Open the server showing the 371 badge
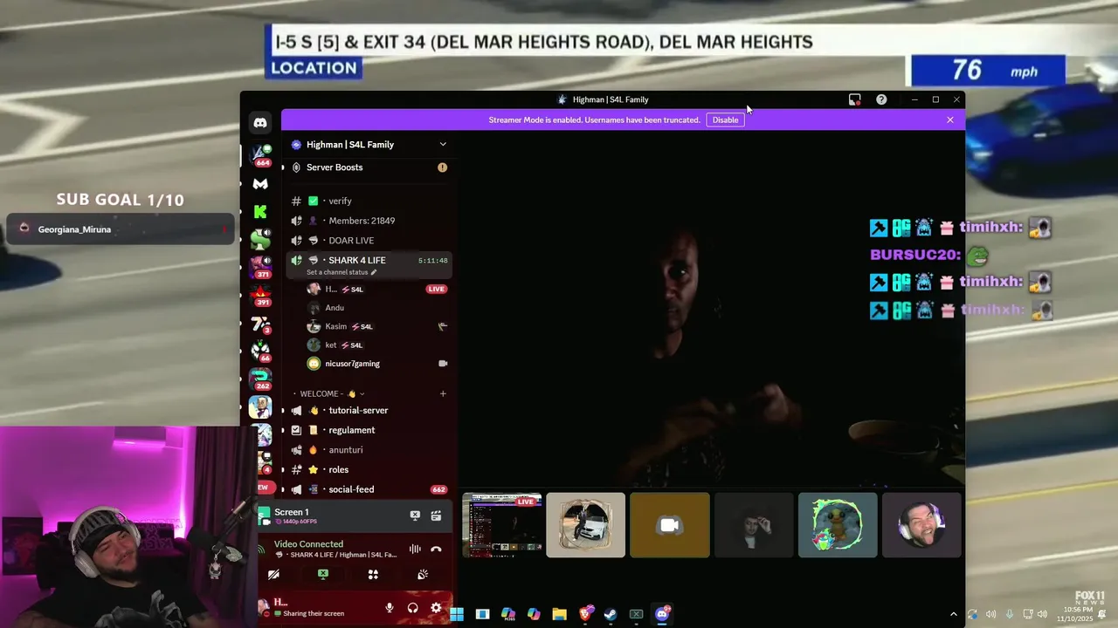The width and height of the screenshot is (1118, 628). (260, 267)
